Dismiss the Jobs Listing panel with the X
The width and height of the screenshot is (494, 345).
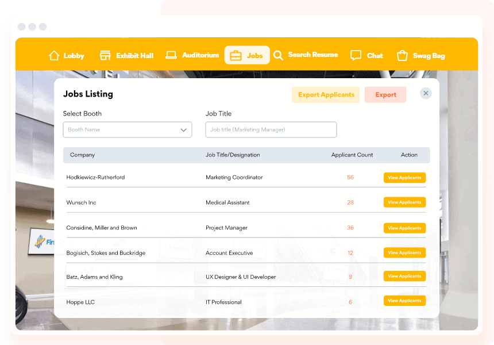coord(426,93)
